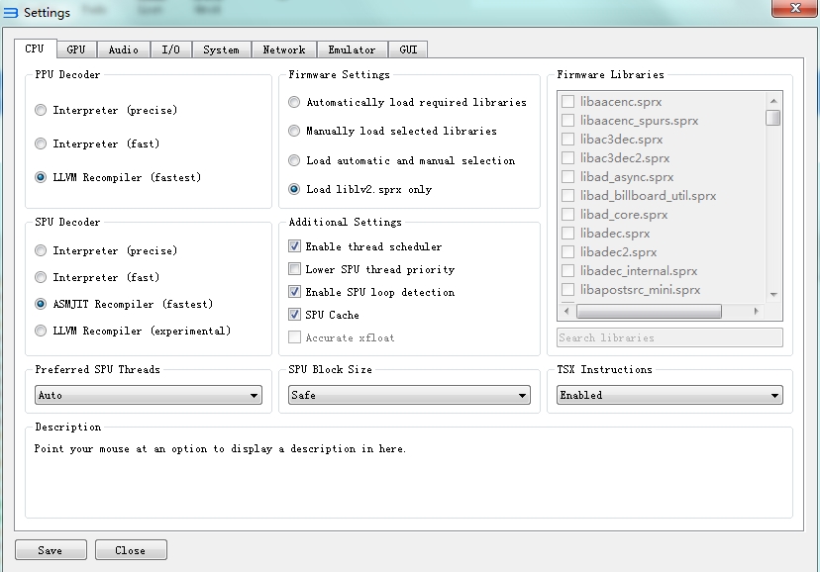Click the horizontal scrollbar thumb in libraries

click(649, 312)
